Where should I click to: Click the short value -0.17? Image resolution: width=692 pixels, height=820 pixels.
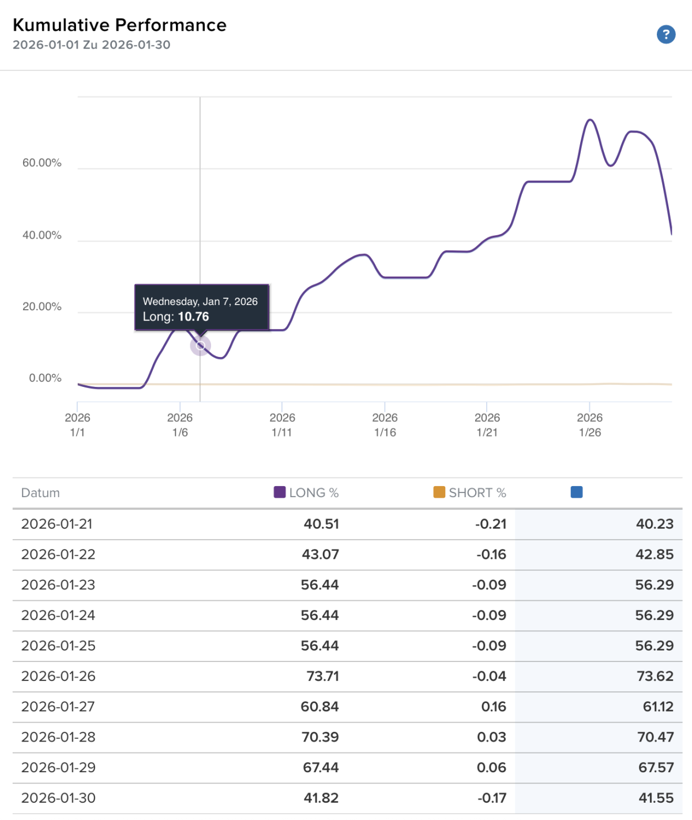click(492, 799)
